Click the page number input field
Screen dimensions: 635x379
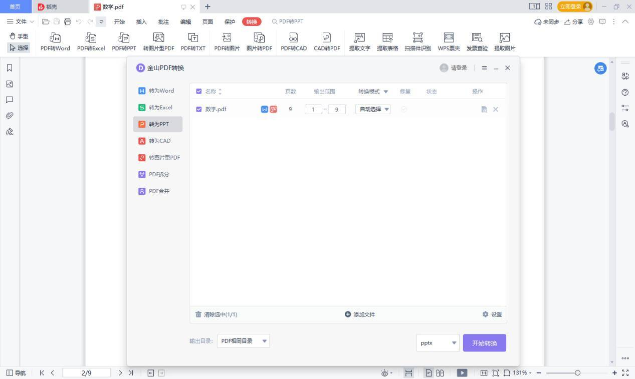86,372
